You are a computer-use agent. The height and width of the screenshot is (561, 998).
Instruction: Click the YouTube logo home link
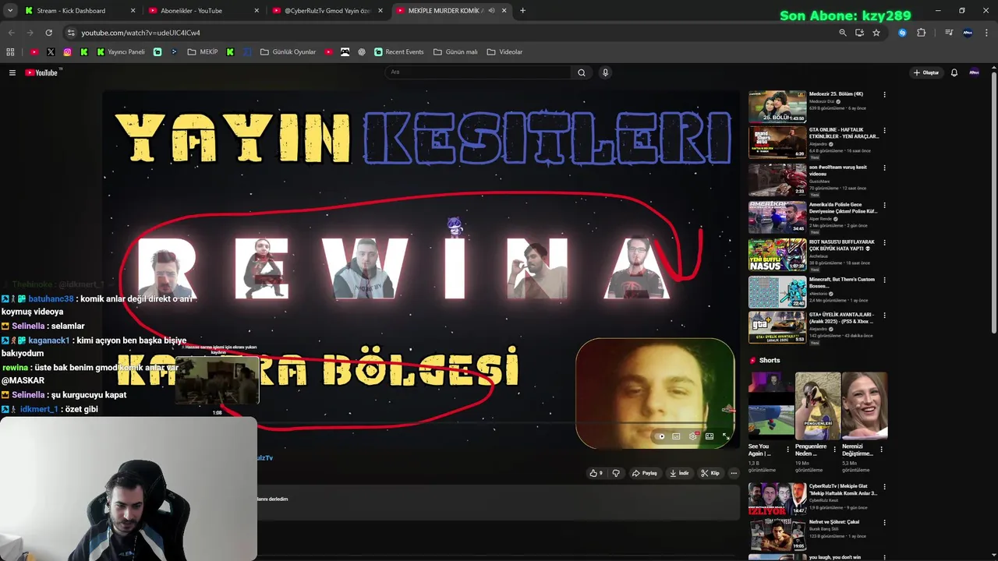click(42, 72)
